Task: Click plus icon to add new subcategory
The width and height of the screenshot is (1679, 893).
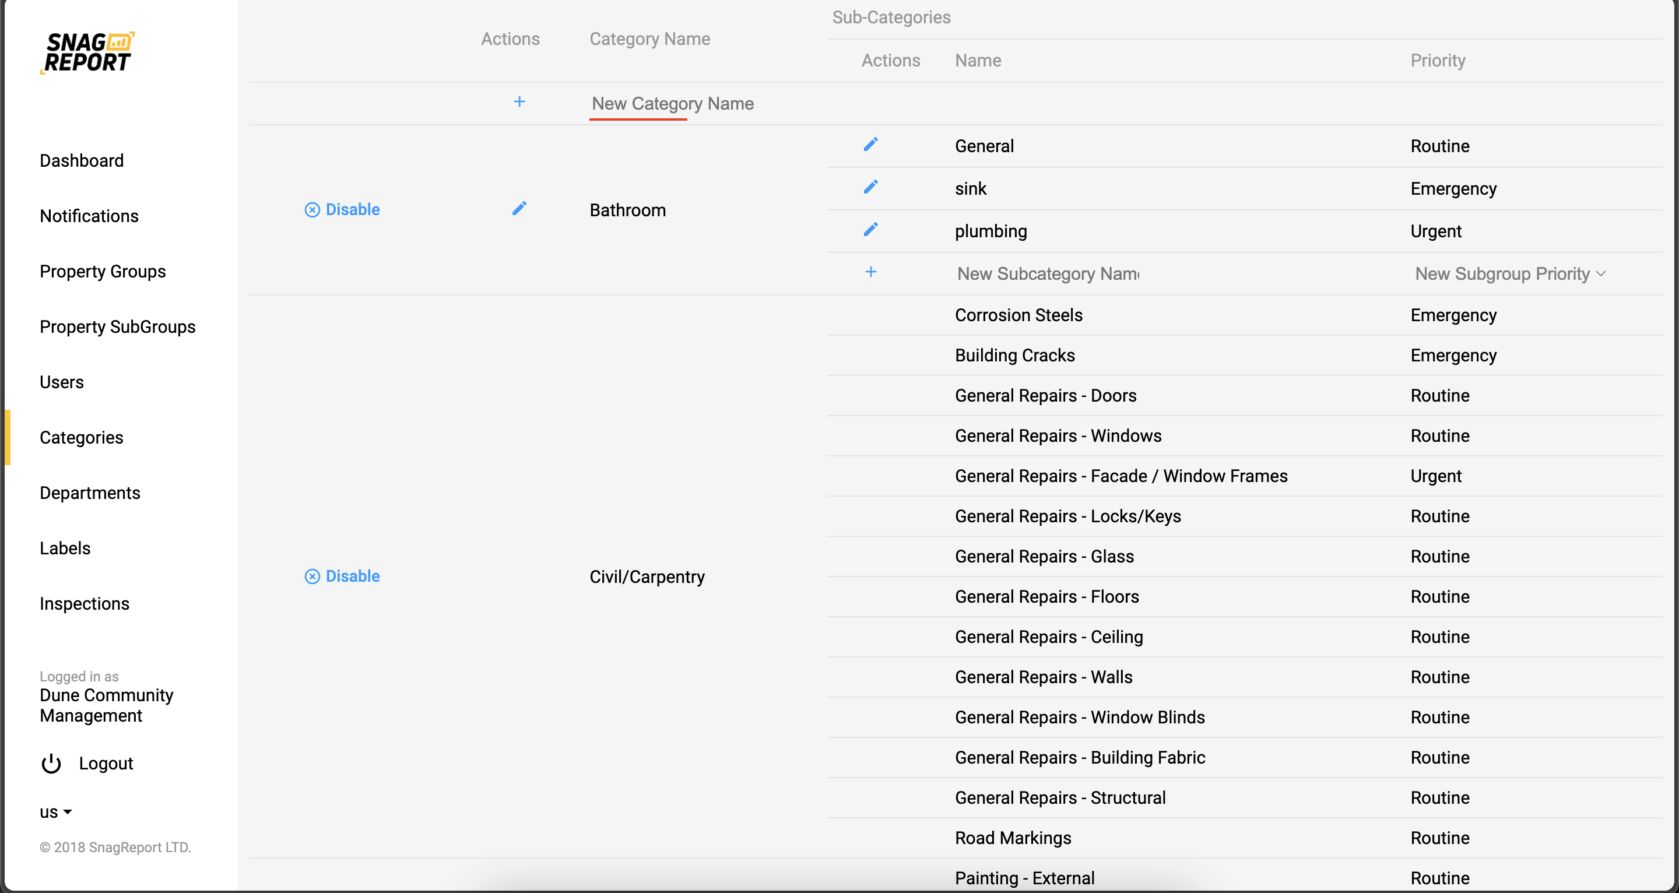Action: click(x=870, y=272)
